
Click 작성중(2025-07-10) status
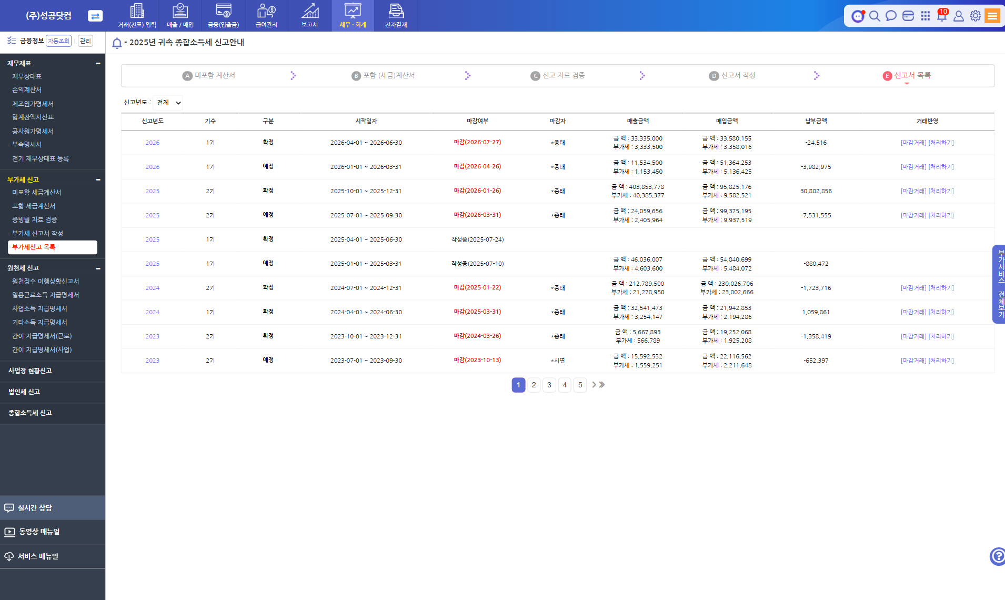pos(477,264)
